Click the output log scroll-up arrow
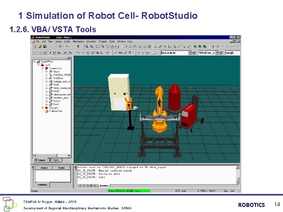This screenshot has width=283, height=212. 238,167
